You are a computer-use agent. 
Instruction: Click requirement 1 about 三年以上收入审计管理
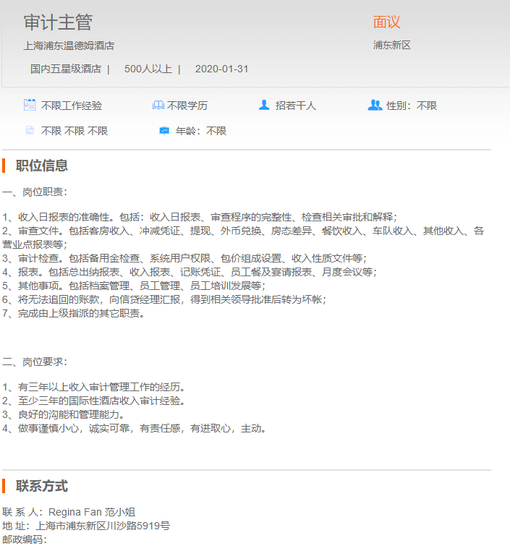[x=94, y=388]
